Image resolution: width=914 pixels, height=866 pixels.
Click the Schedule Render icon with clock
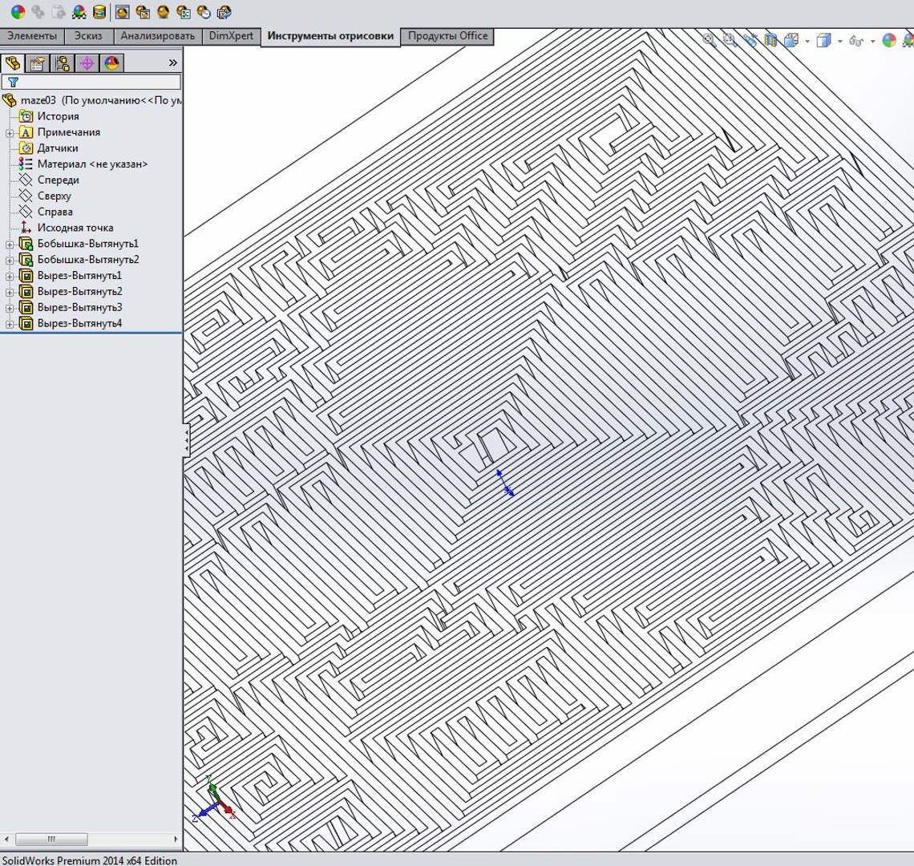204,11
